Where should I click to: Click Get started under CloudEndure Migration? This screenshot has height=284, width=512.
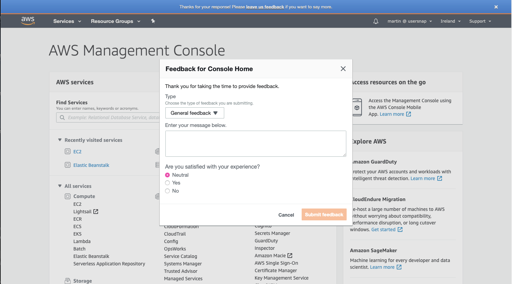(383, 230)
